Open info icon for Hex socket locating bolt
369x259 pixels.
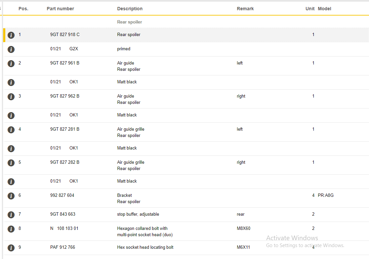[11, 248]
